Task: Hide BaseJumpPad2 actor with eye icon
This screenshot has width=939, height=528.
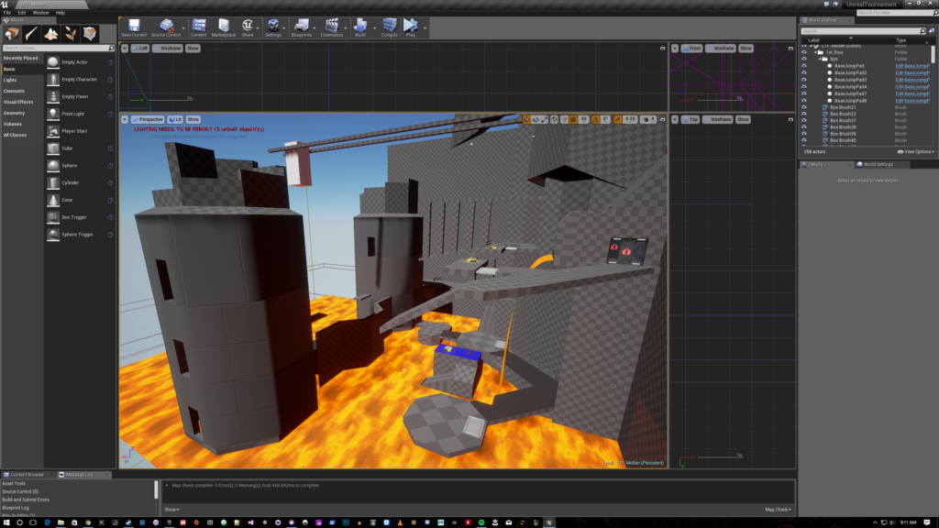Action: tap(804, 73)
